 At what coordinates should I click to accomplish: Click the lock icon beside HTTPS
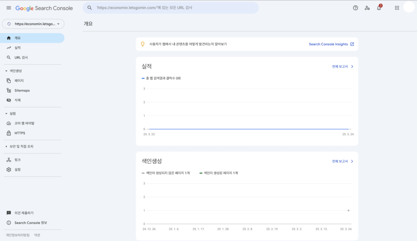9,133
